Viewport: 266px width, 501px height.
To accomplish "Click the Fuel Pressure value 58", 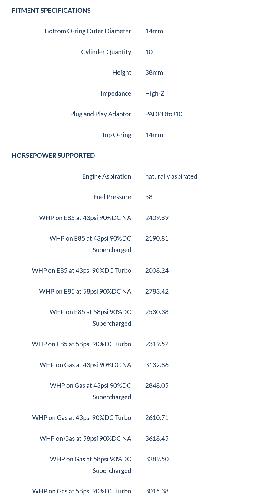I will pos(149,197).
